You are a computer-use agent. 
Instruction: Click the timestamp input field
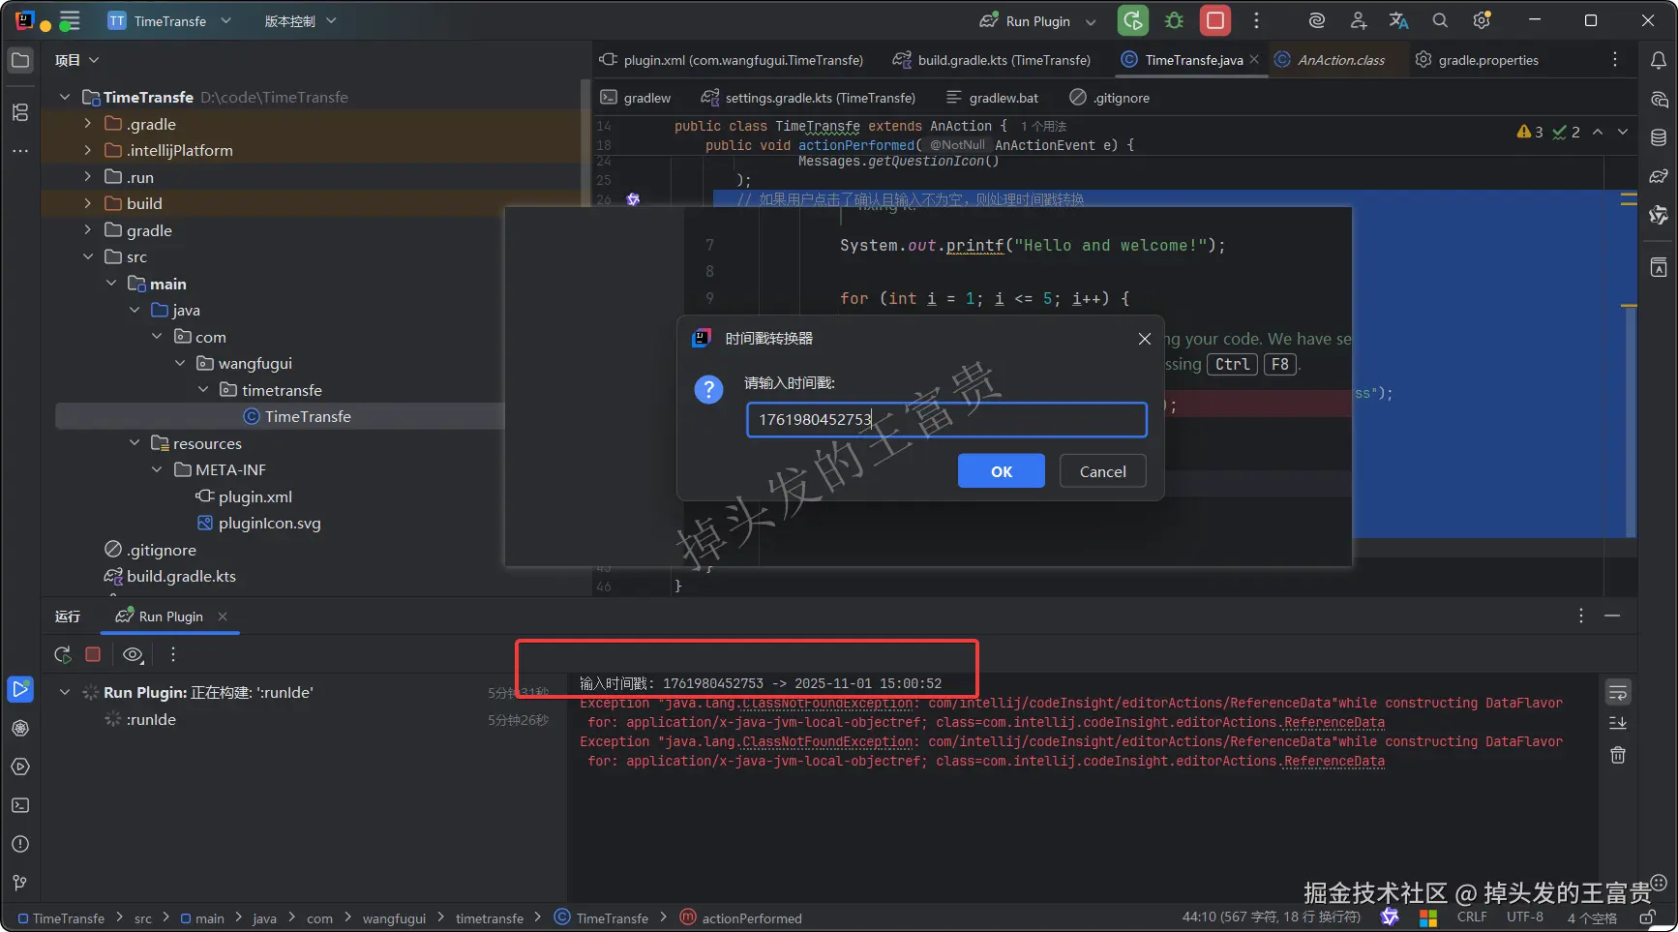point(946,420)
